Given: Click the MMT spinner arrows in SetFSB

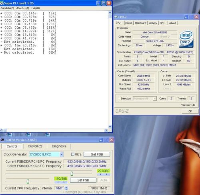Looking at the screenshot, I should pos(66,188).
